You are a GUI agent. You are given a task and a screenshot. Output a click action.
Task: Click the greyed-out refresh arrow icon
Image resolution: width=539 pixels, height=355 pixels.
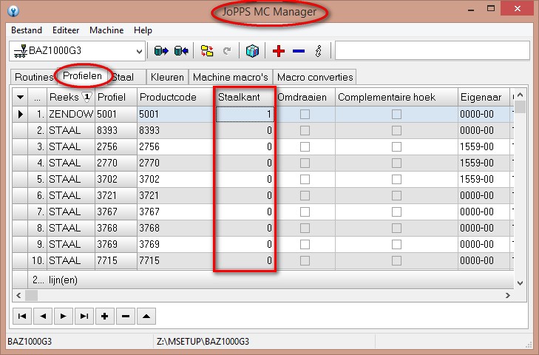(226, 51)
